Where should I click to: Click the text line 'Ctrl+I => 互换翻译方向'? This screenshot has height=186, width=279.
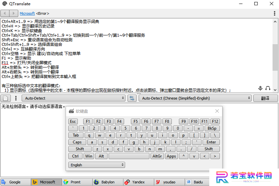pyautogui.click(x=23, y=49)
